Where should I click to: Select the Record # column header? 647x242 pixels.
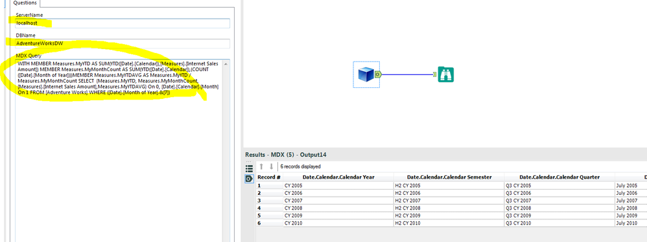tap(269, 177)
